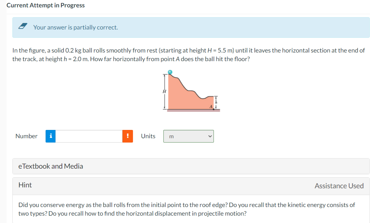Expand the eTextbook and Media section
The width and height of the screenshot is (370, 223).
(51, 166)
